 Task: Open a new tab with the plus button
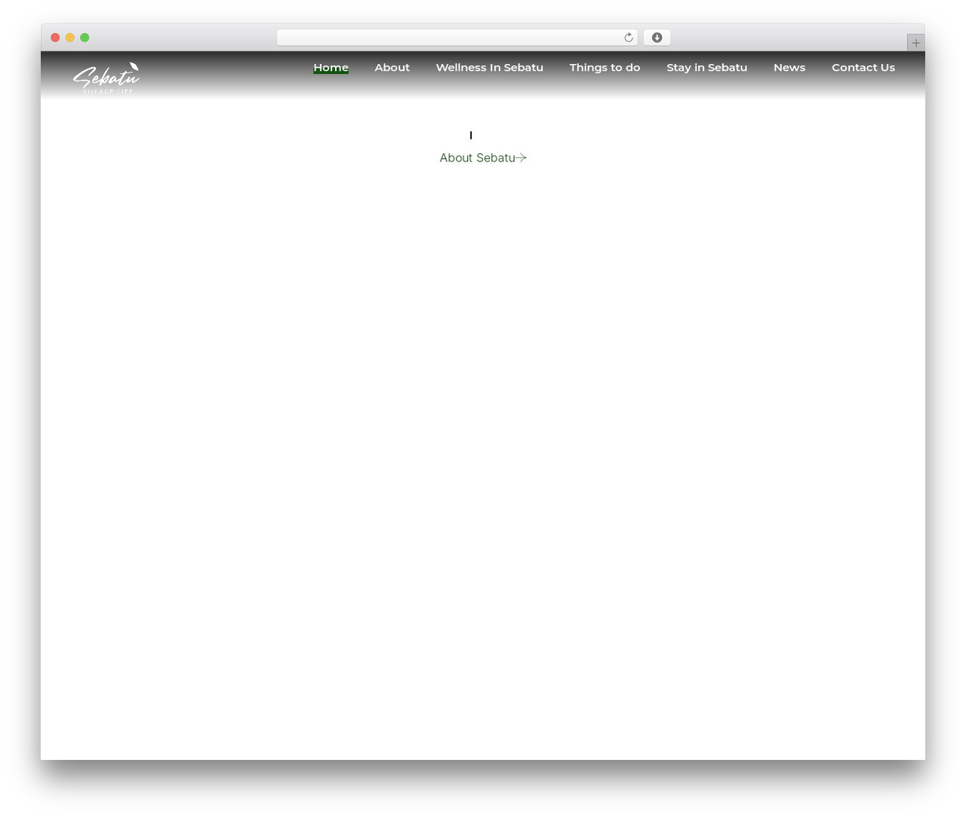[x=915, y=43]
